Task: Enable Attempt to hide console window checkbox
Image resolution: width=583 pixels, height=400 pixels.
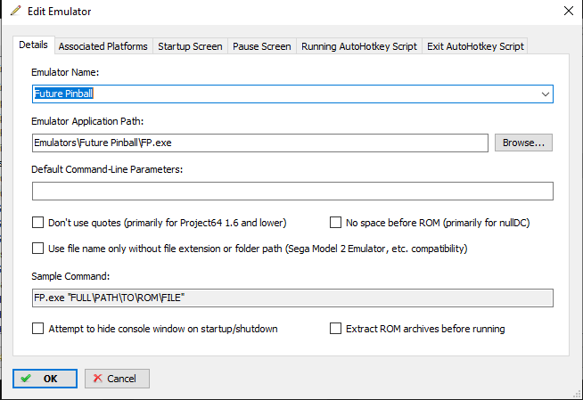Action: coord(38,329)
